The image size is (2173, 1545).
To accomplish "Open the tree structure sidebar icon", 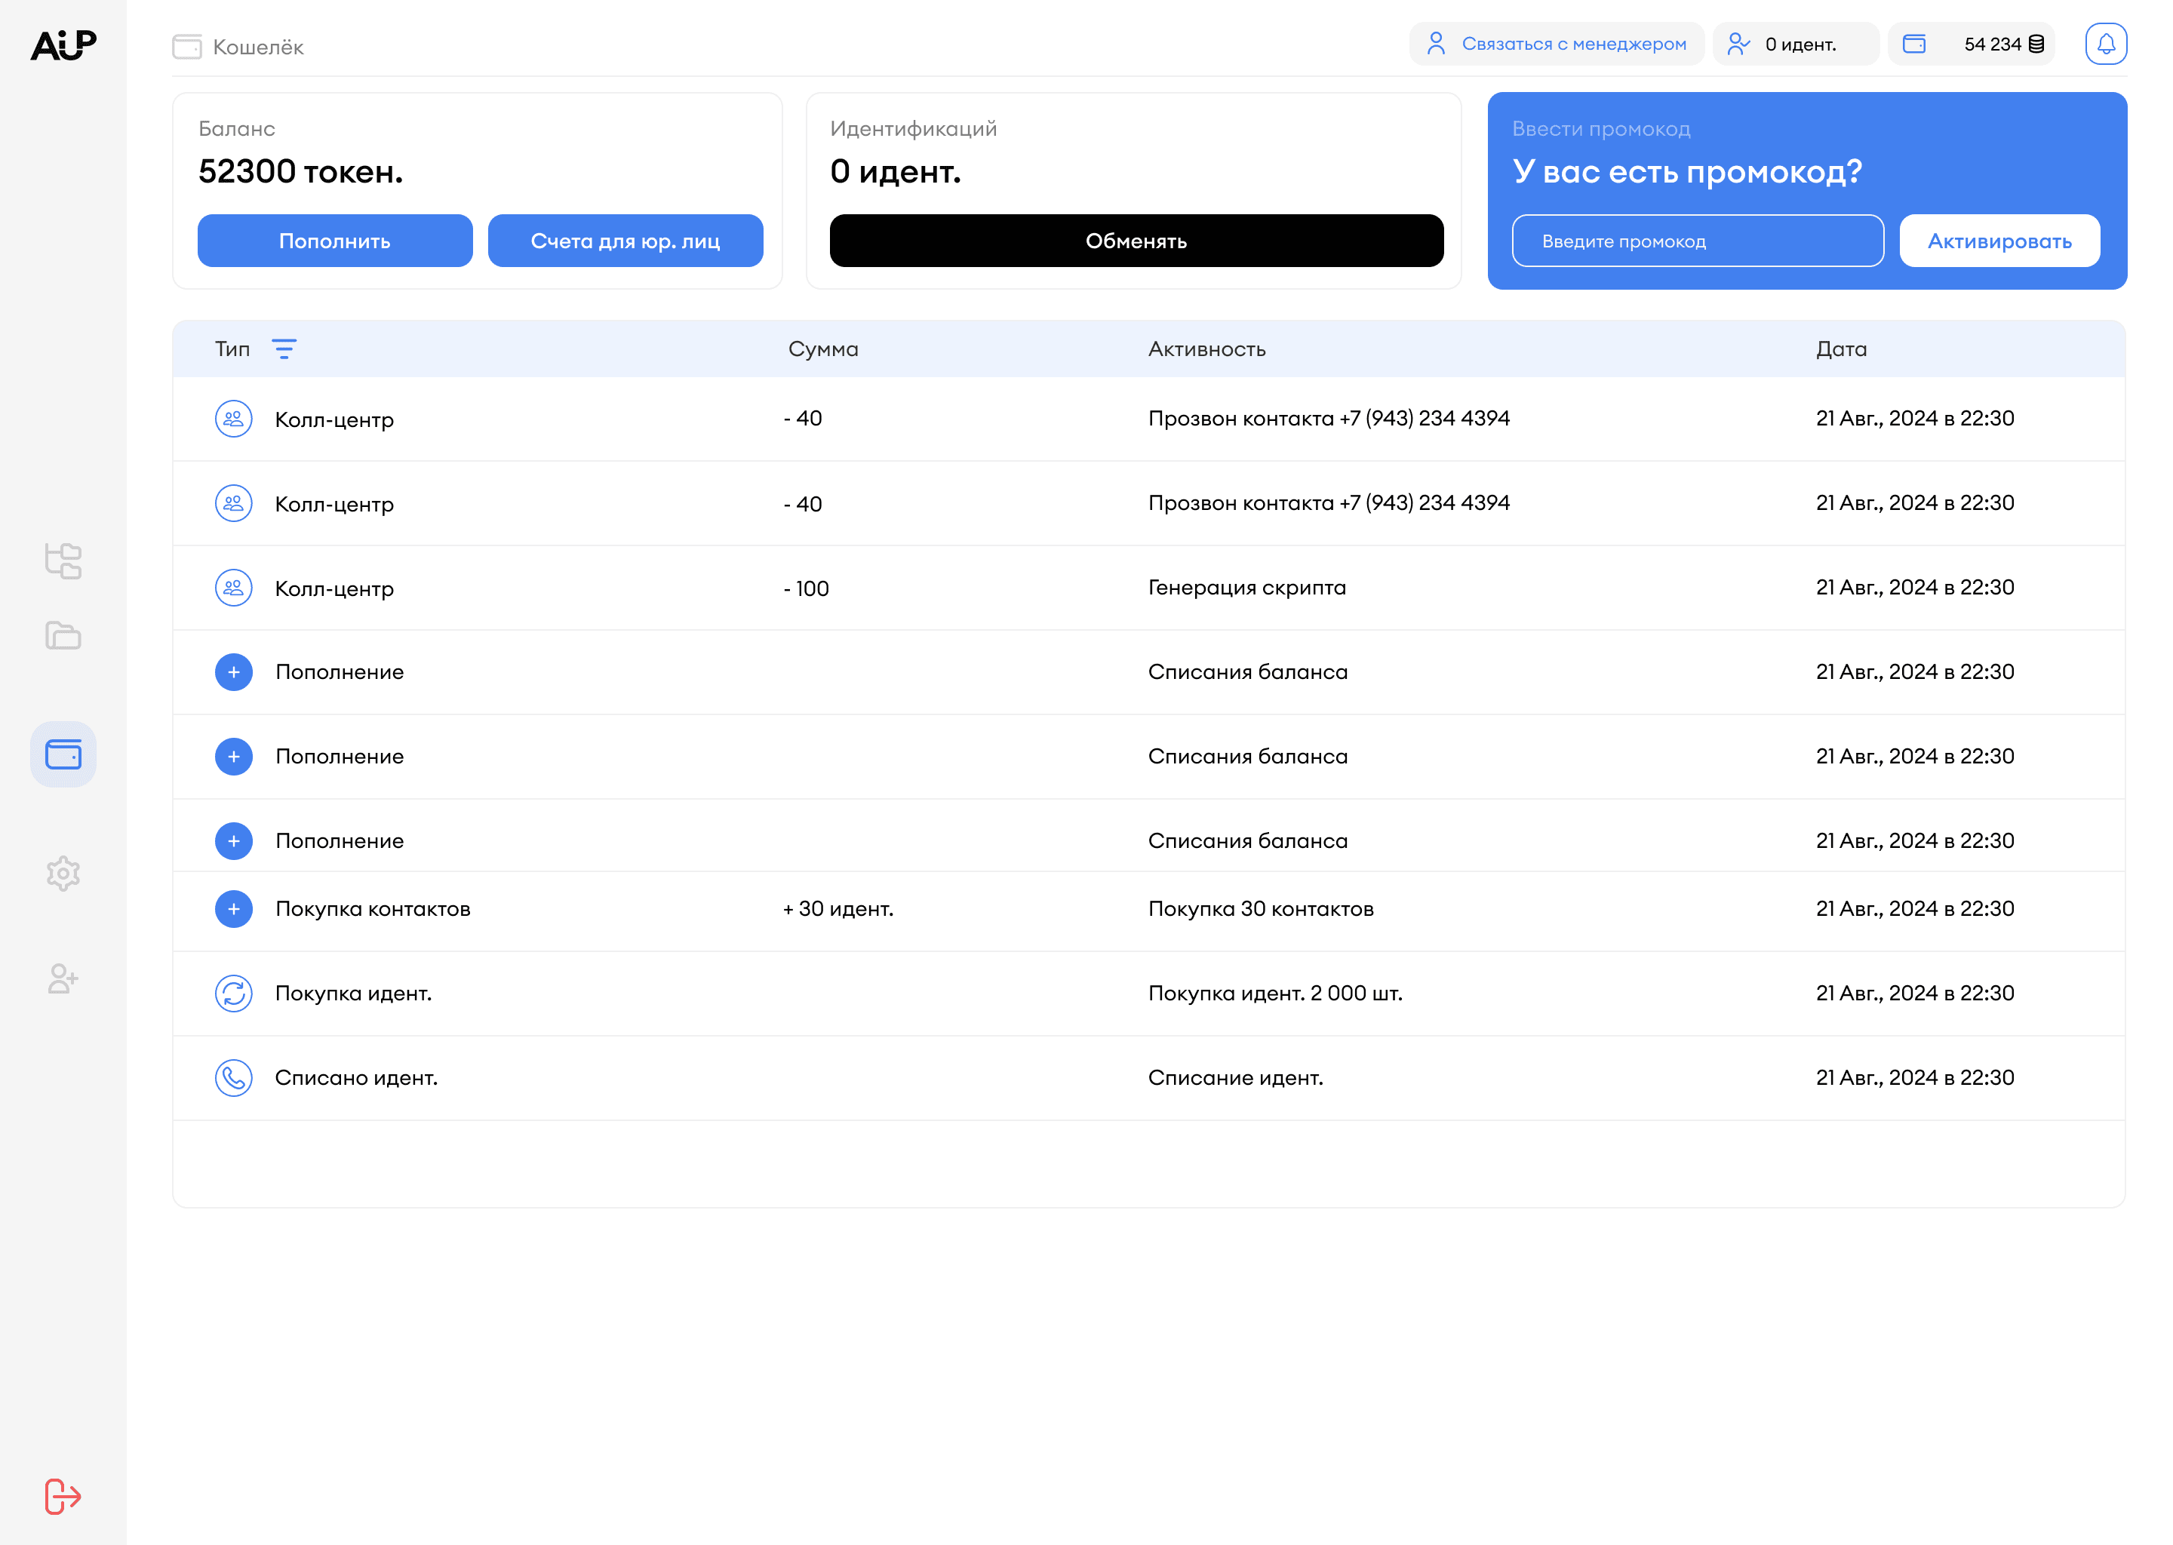I will 63,561.
